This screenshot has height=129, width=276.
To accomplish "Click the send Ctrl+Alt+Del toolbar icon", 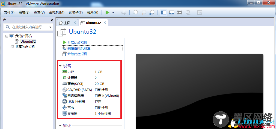I will coord(124,12).
